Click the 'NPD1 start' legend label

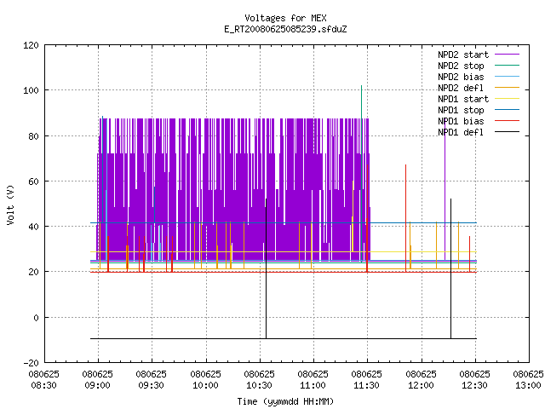(x=463, y=99)
